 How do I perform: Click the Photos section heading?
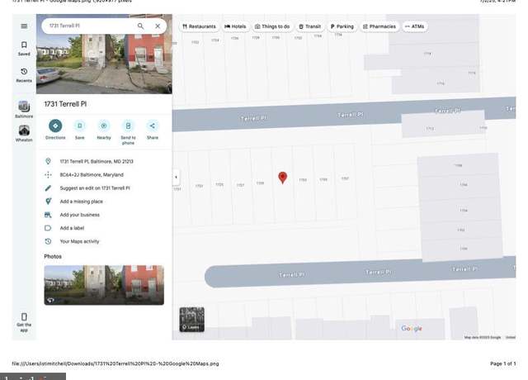(53, 257)
